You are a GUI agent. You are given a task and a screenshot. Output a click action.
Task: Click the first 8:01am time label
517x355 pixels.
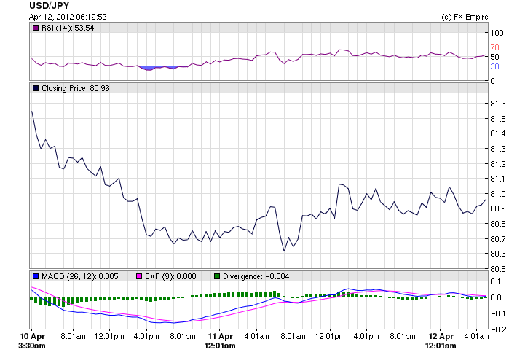(73, 337)
